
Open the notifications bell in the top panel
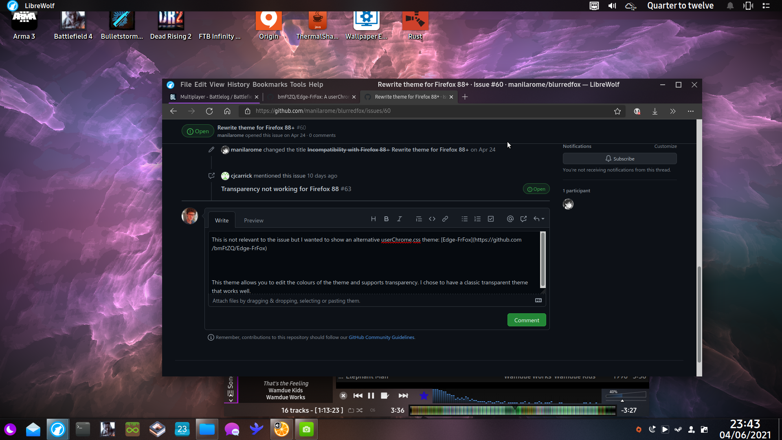(730, 6)
